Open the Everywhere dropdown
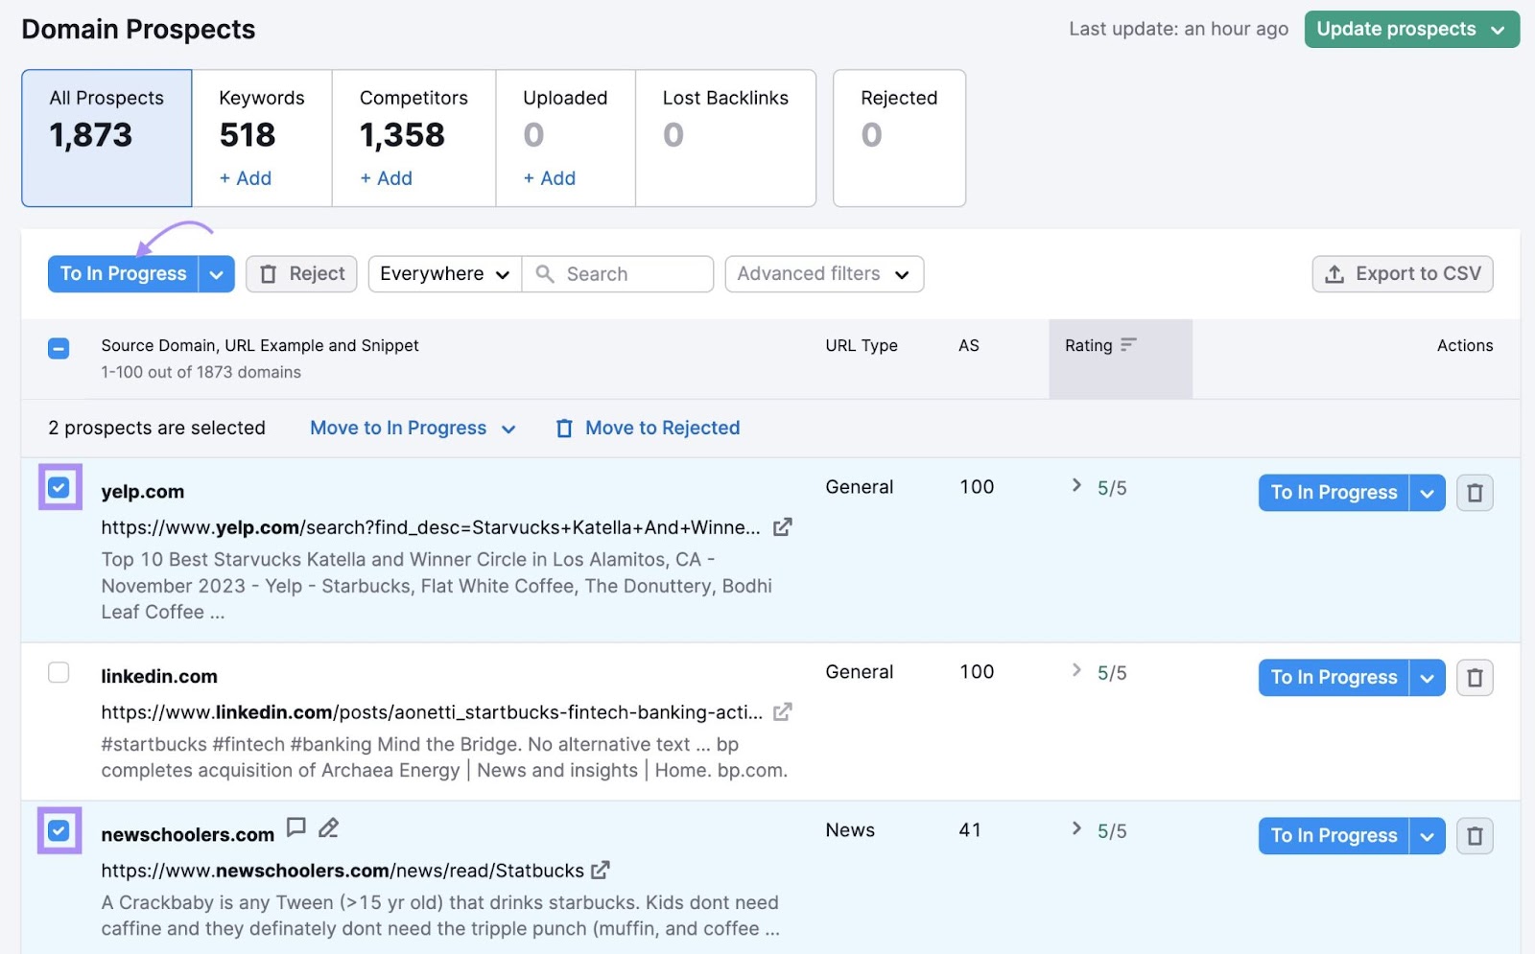Viewport: 1535px width, 954px height. [443, 273]
